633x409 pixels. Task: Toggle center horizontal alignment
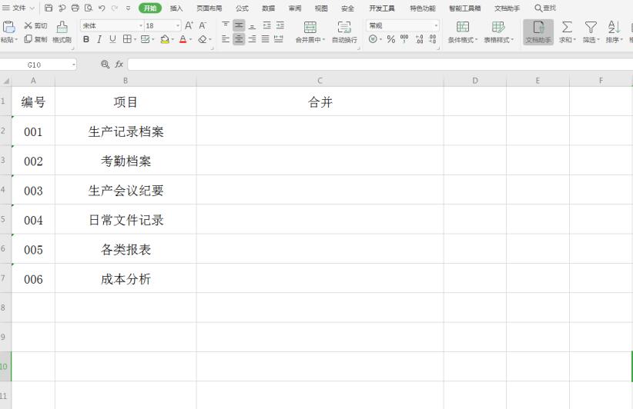239,39
